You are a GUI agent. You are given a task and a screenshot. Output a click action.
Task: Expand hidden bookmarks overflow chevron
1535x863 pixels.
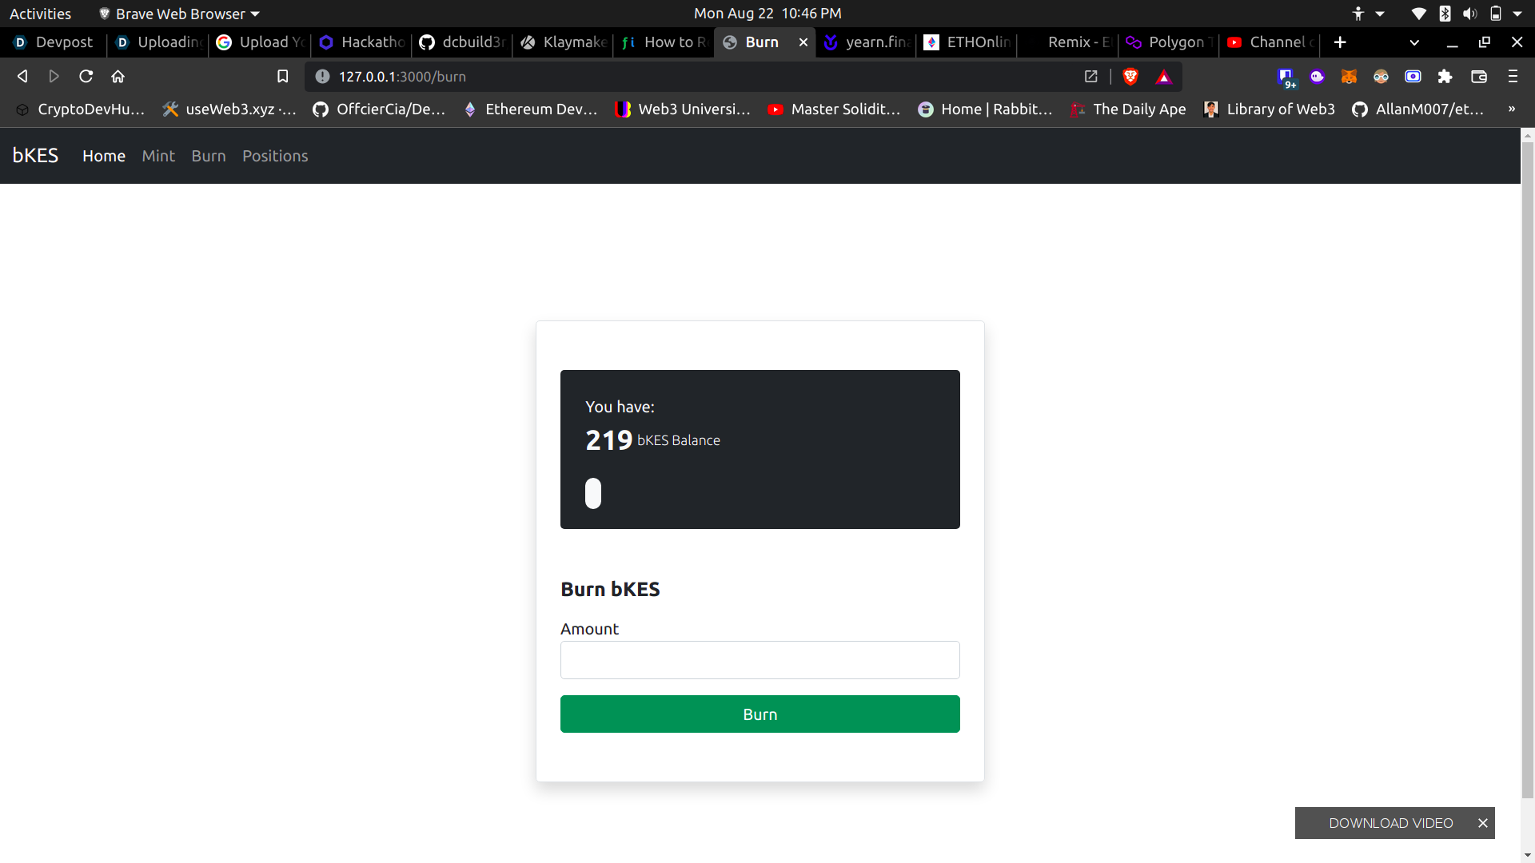pos(1511,109)
